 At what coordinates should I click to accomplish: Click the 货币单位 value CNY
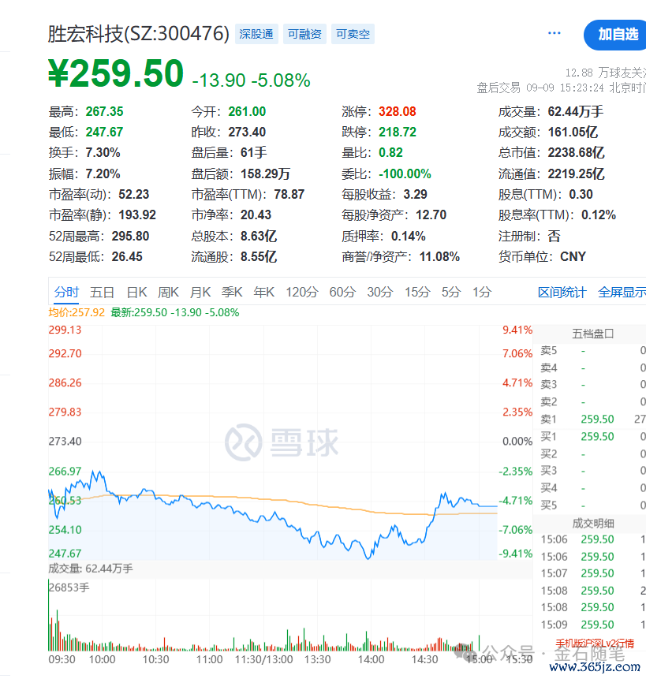click(x=573, y=257)
